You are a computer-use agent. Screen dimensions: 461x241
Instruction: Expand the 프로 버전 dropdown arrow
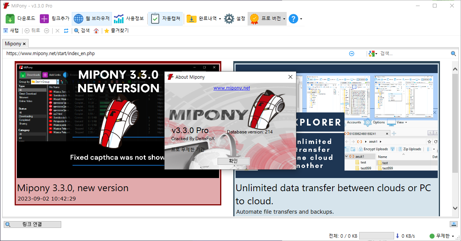tap(284, 19)
